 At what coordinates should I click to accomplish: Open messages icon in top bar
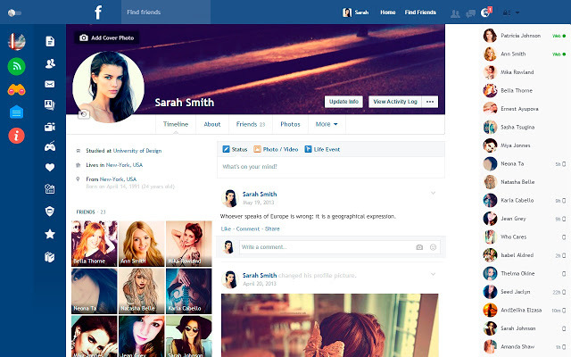[x=470, y=13]
